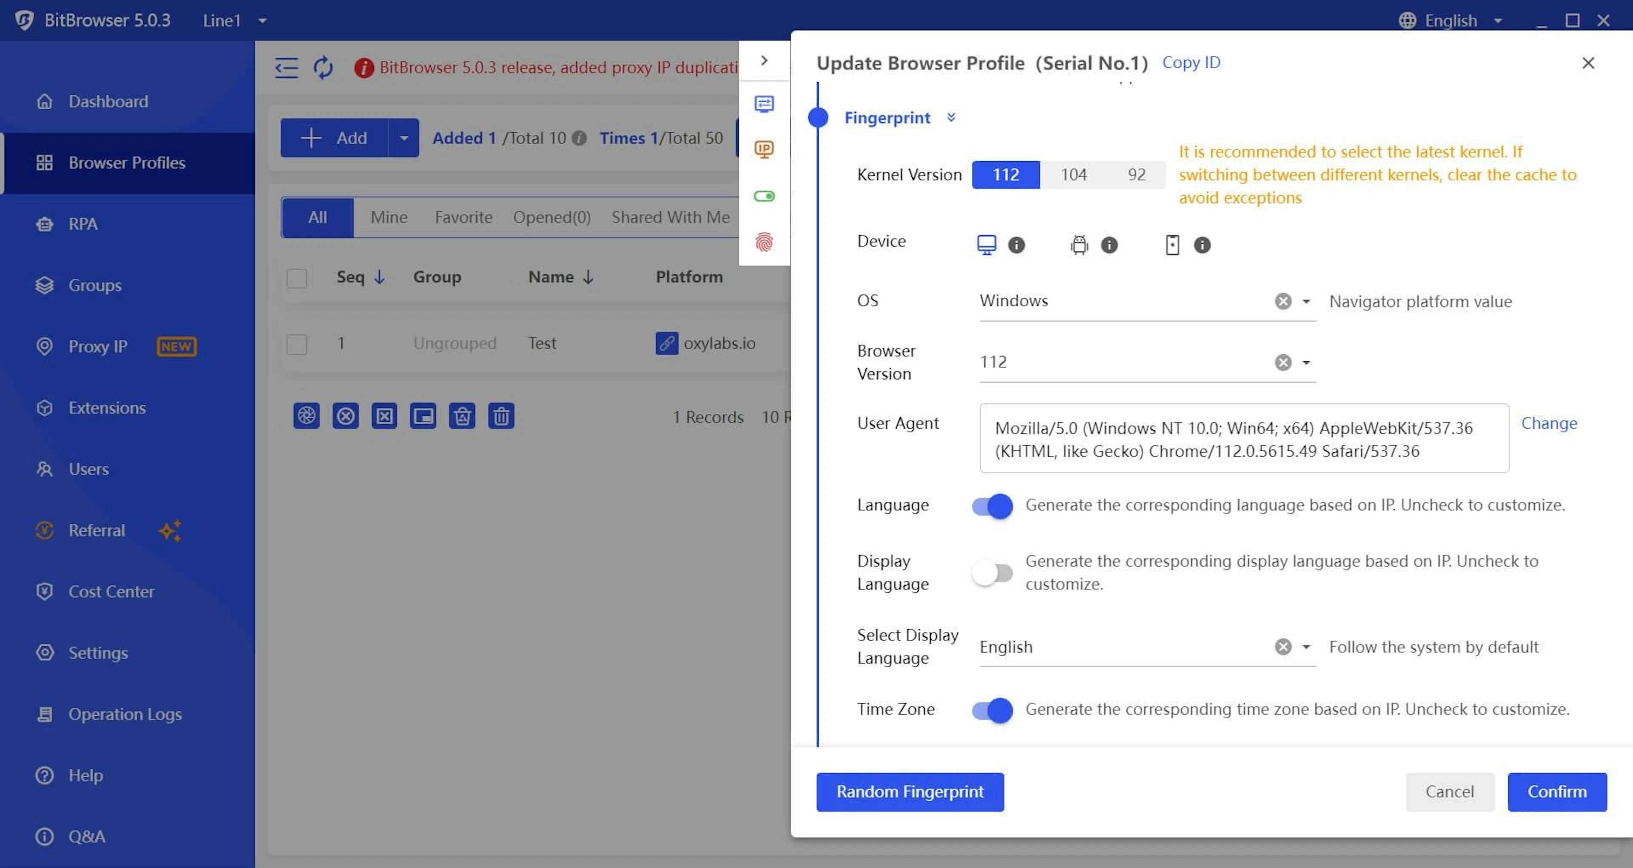The image size is (1633, 868).
Task: Open the OS dropdown showing Windows
Action: (1306, 301)
